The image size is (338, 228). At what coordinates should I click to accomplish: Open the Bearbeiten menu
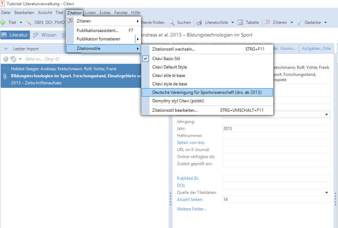[x=24, y=13]
